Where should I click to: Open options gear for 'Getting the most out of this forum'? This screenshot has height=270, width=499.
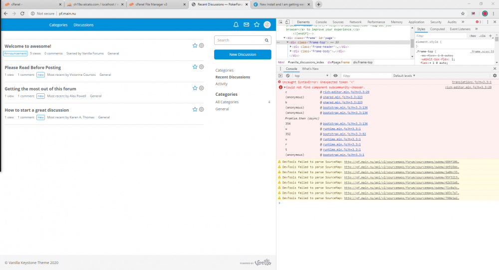point(202,88)
